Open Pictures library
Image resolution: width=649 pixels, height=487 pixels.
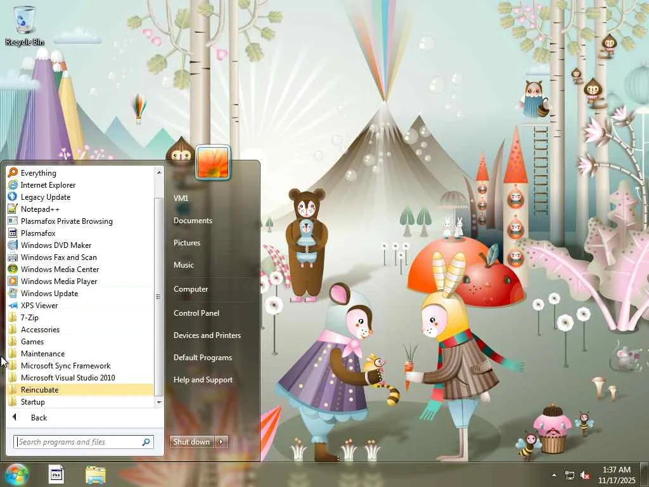click(x=187, y=243)
